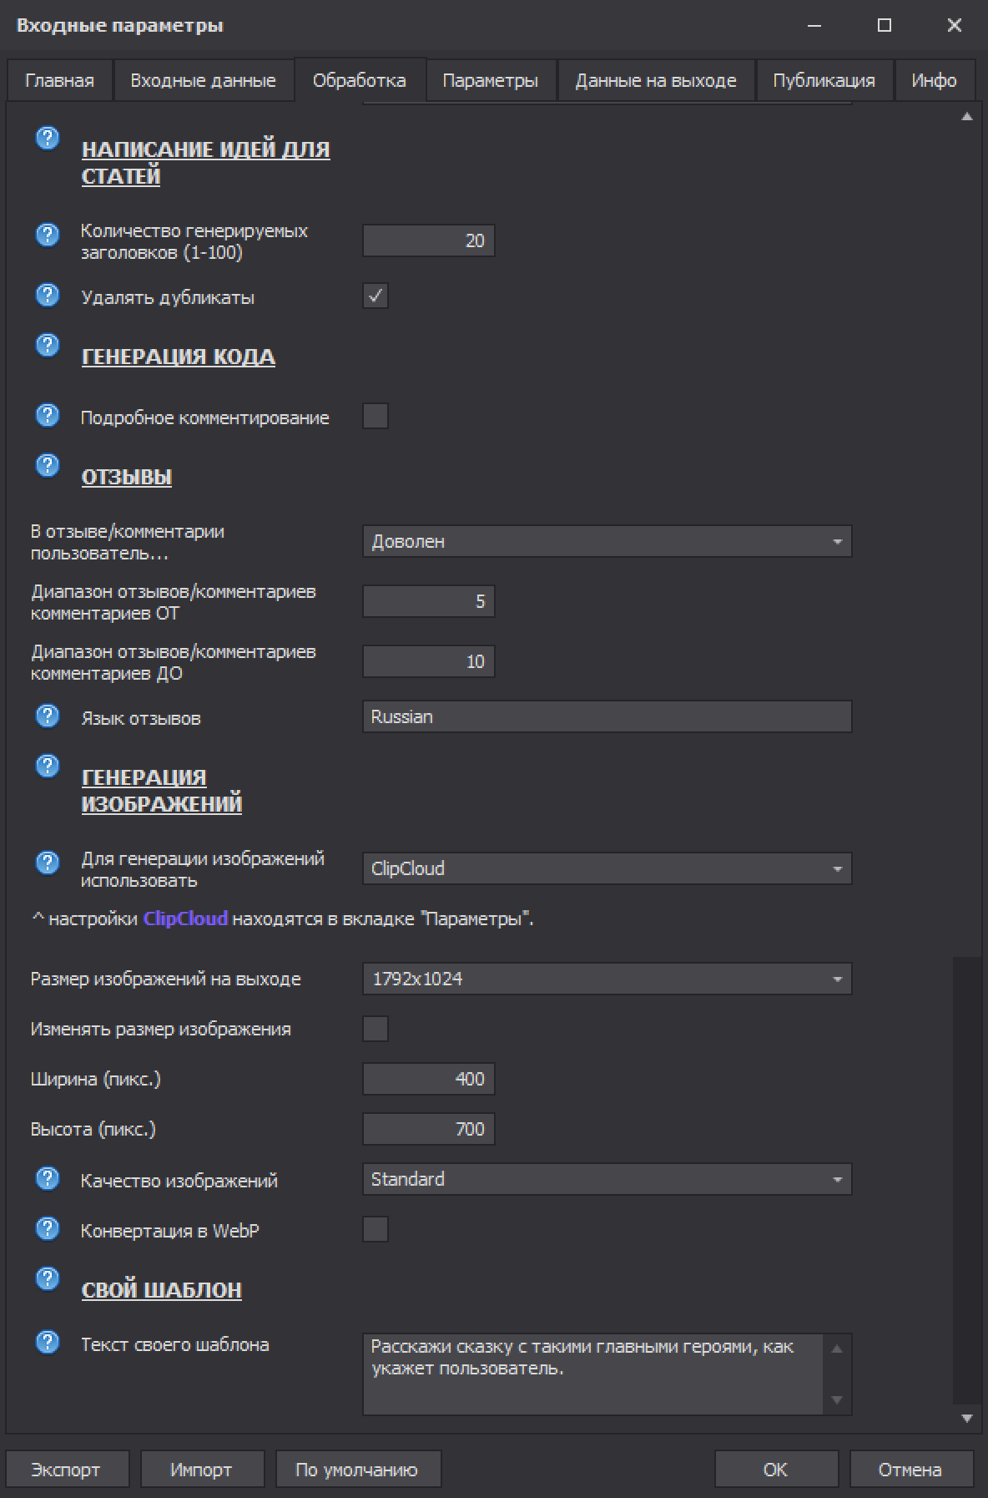Click the 'Экспорт' button

click(x=66, y=1470)
